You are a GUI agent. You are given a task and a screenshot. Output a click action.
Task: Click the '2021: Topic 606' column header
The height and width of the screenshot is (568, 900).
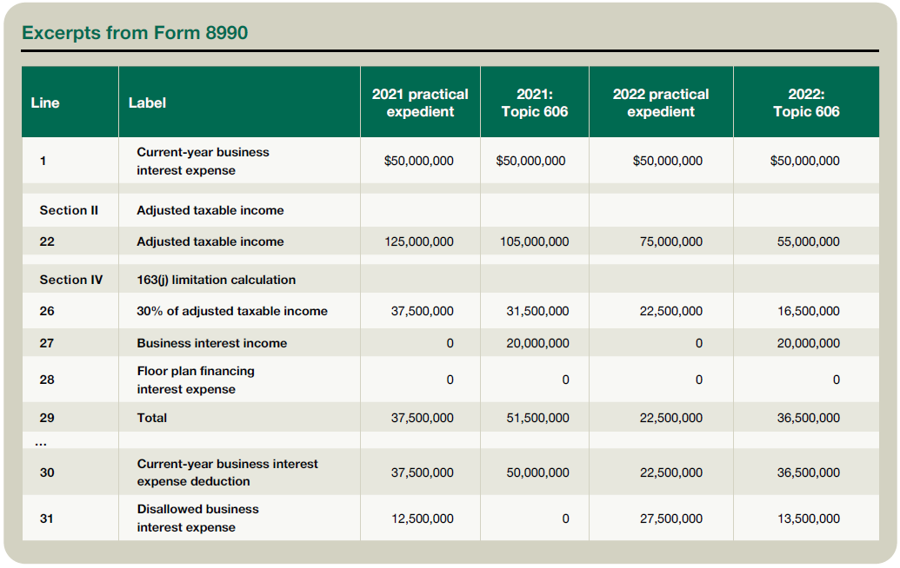click(x=534, y=102)
